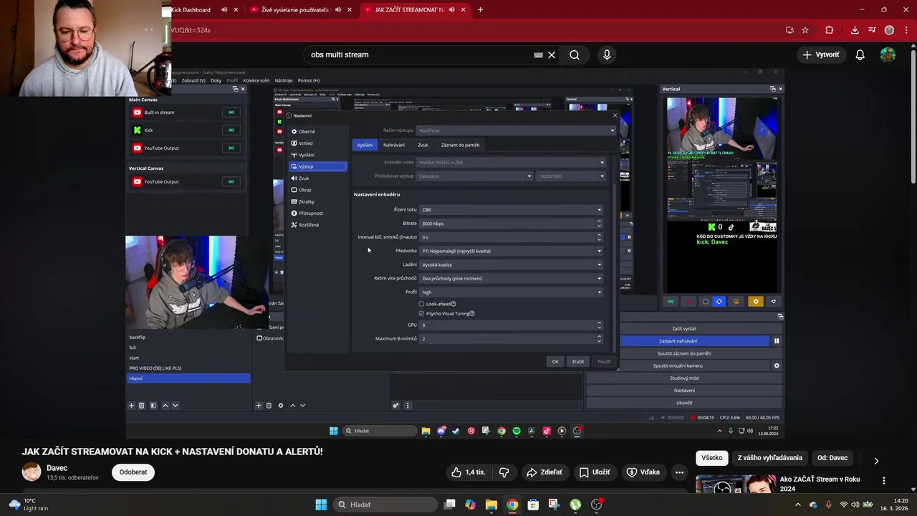Open the Nástroje menu in OBS
This screenshot has width=917, height=516.
tap(284, 80)
